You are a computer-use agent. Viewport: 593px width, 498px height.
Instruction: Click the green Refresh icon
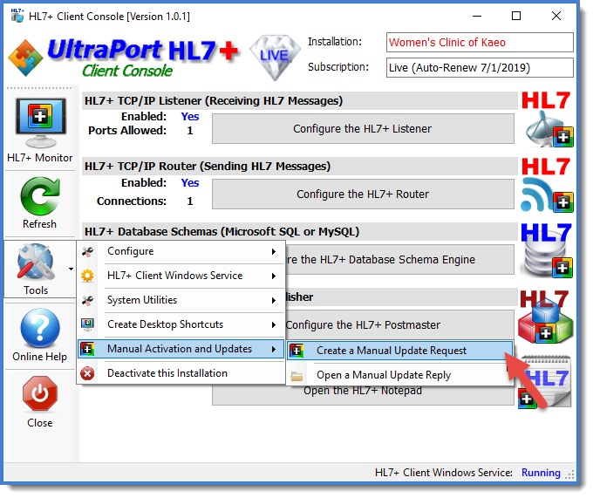(x=40, y=195)
